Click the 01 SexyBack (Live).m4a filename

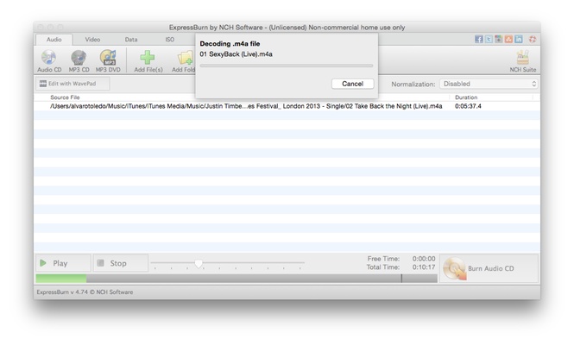coord(237,54)
